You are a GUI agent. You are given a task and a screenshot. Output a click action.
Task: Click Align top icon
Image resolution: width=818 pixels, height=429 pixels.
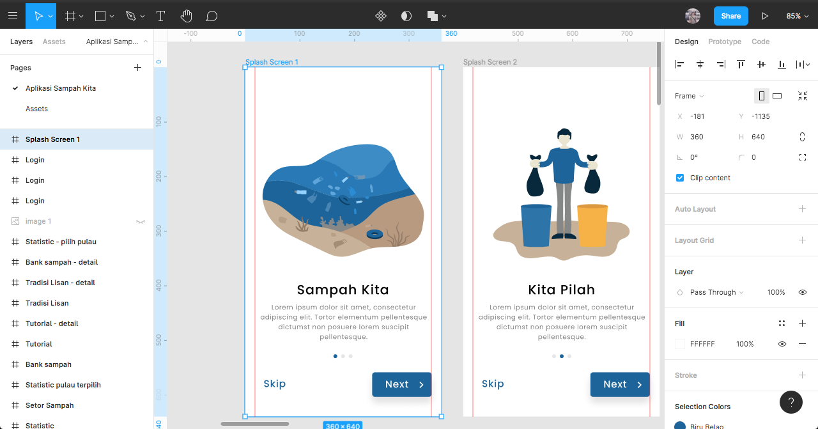pos(741,64)
